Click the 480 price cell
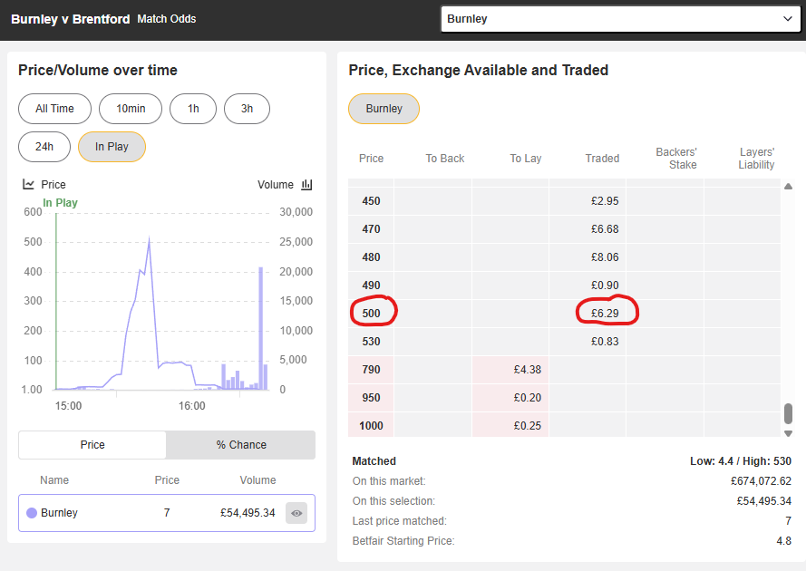This screenshot has height=571, width=806. pos(371,257)
